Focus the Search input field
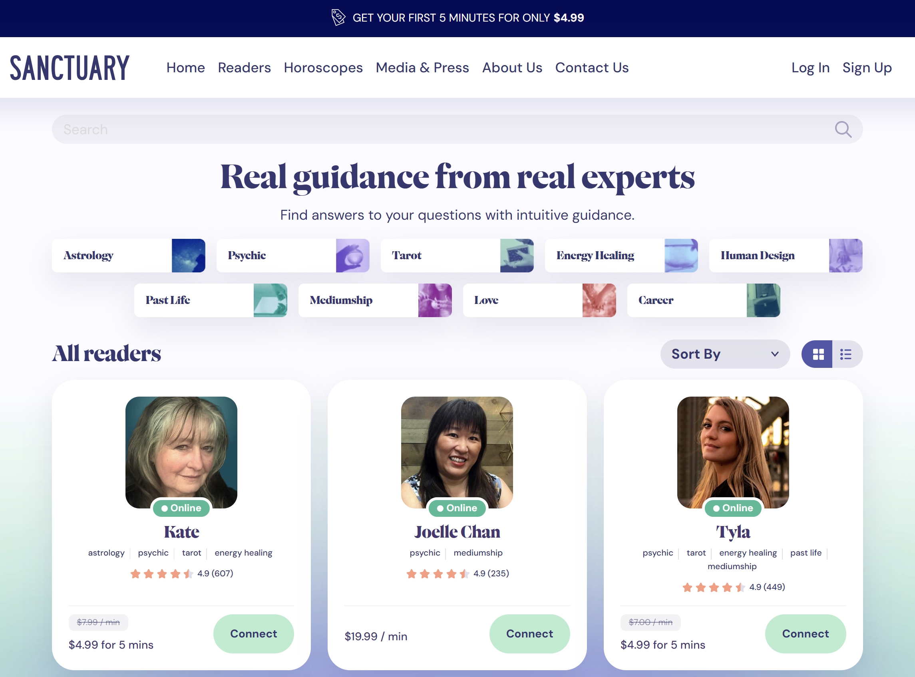Screen dimensions: 915x677 pos(457,129)
